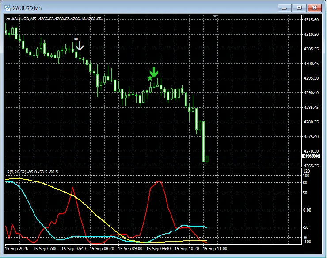Click the green down arrow signal

pyautogui.click(x=154, y=72)
